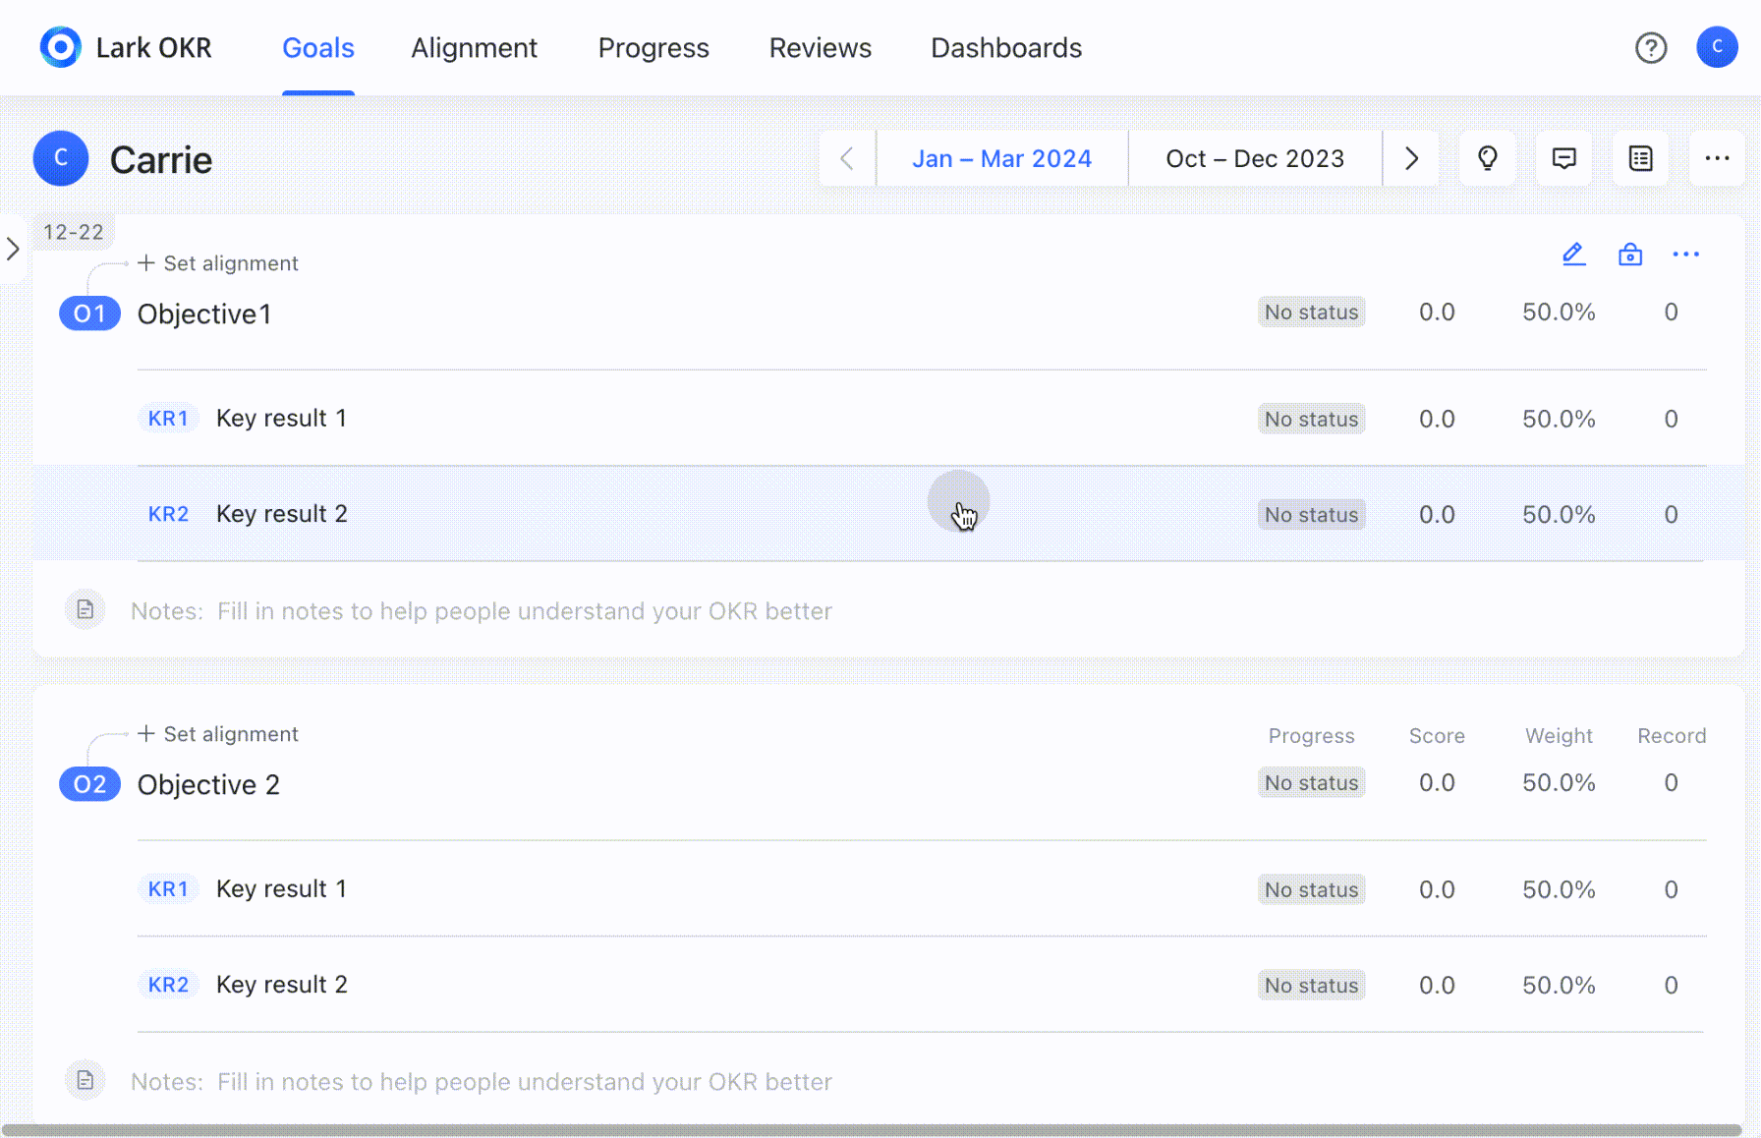Click the Lark OKR logo
Image resolution: width=1761 pixels, height=1138 pixels.
pos(61,47)
